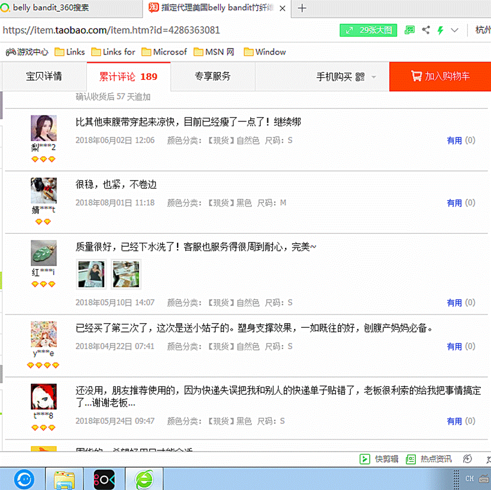Switch to the 宝贝详情 tab
Image resolution: width=491 pixels, height=490 pixels.
[x=44, y=76]
